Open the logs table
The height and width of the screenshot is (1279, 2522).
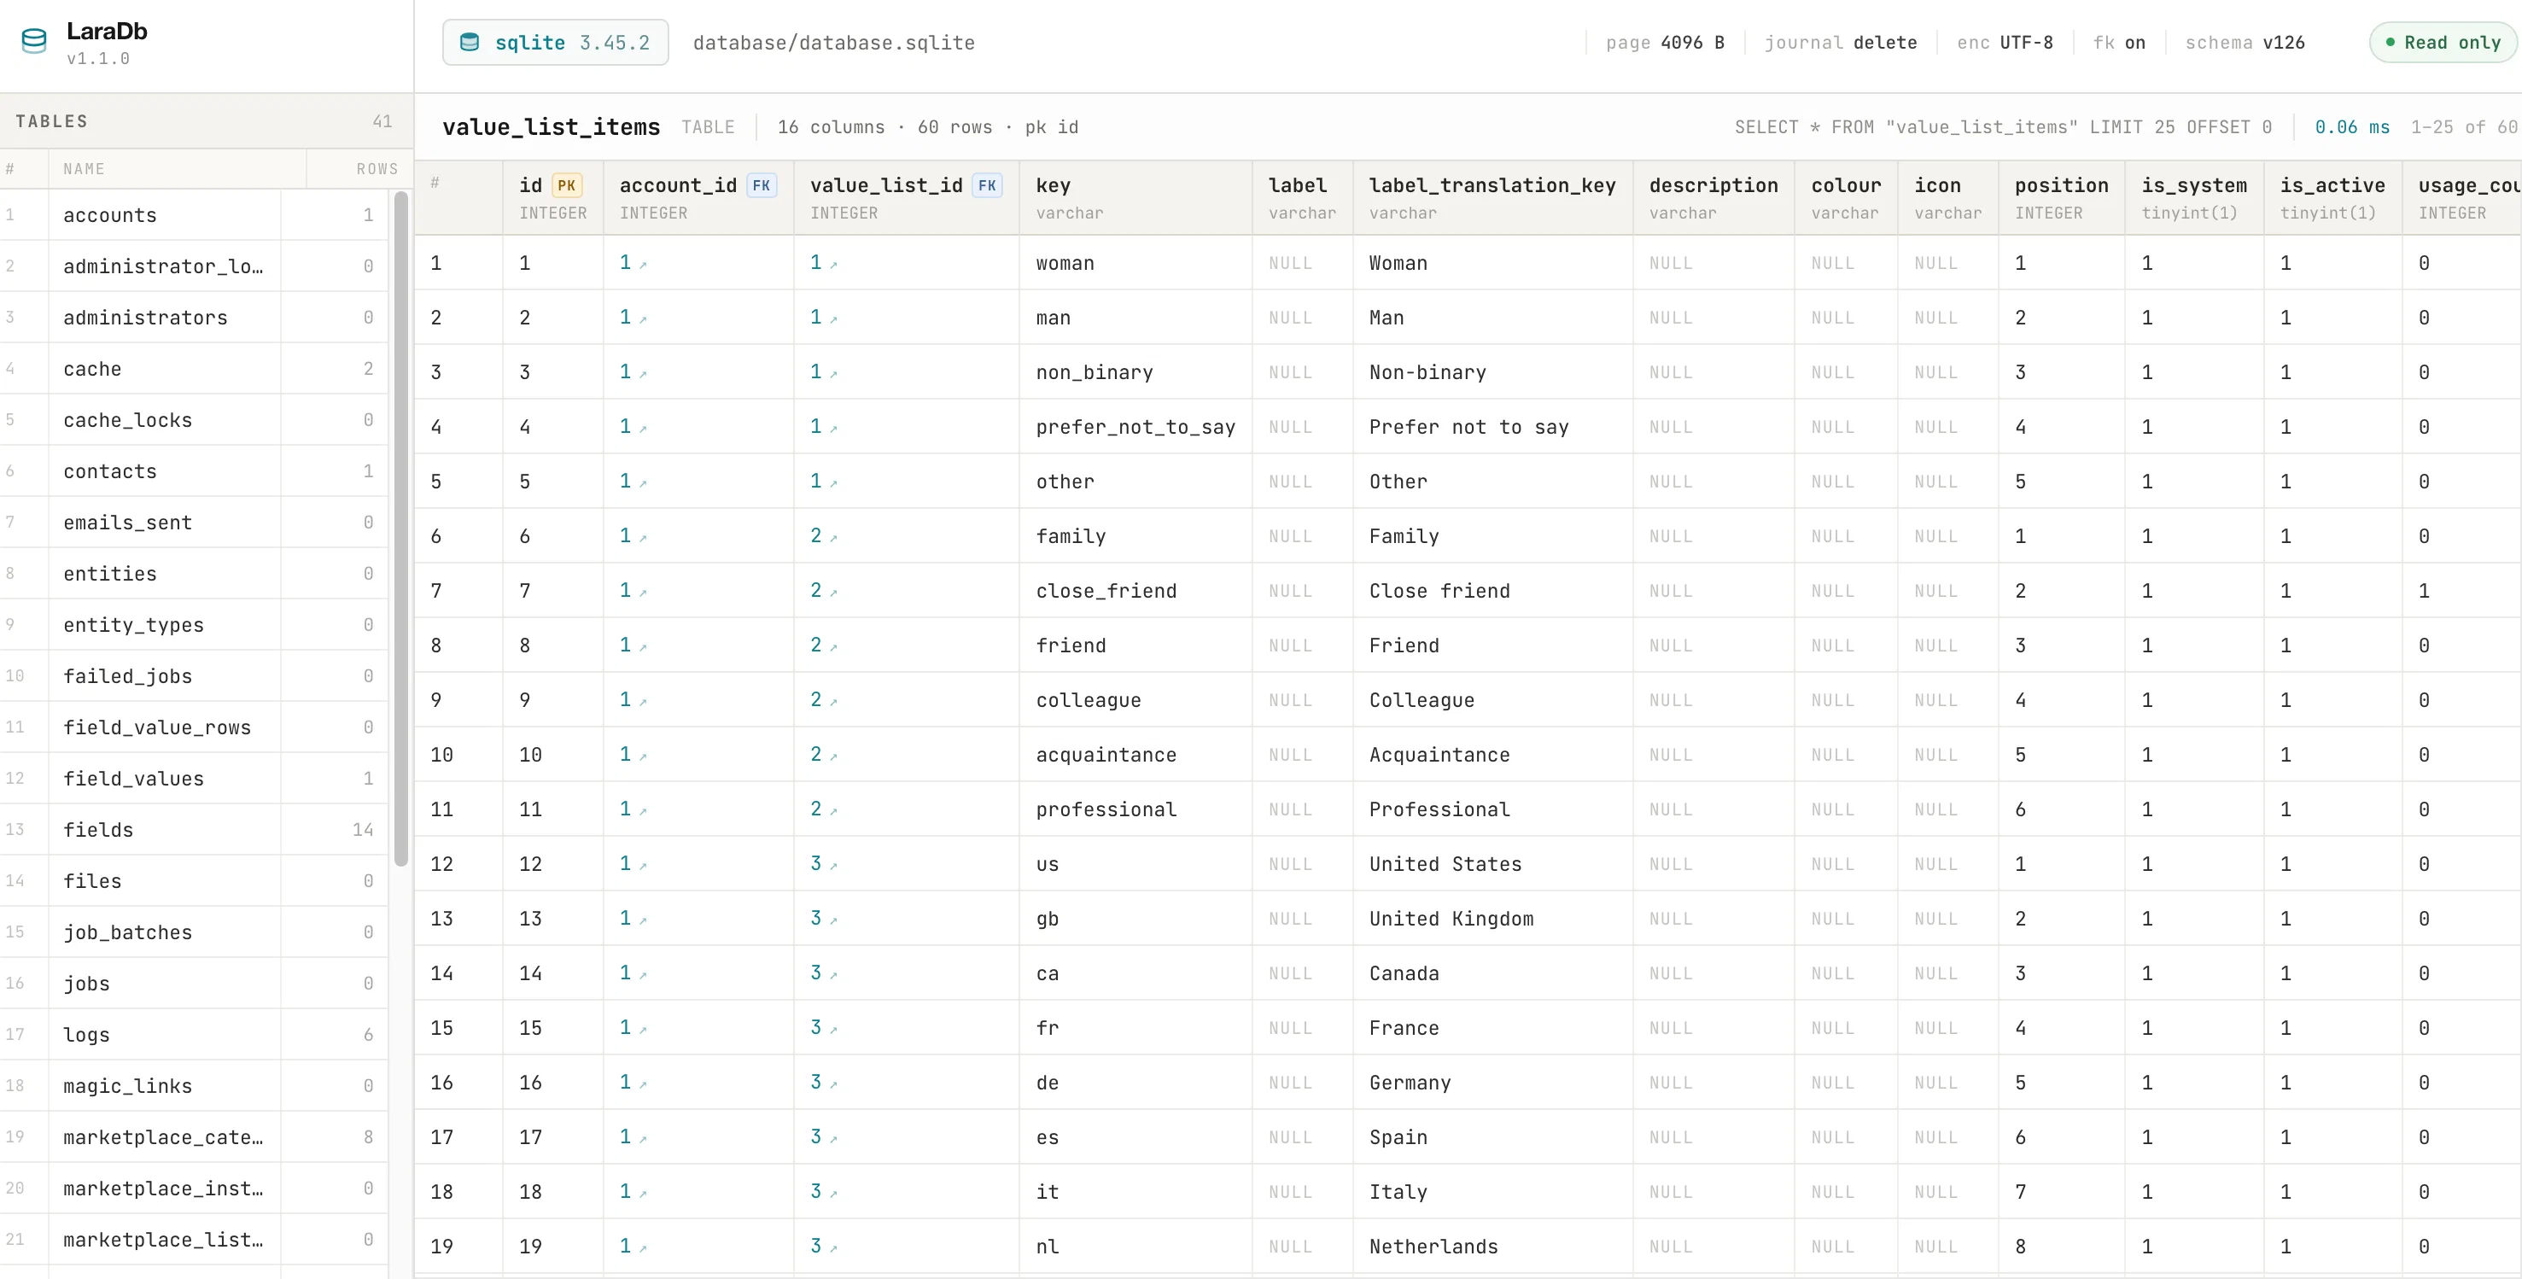click(x=194, y=1034)
